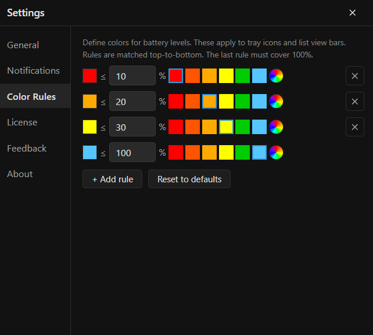Select the Color Rules section
The width and height of the screenshot is (373, 335).
(x=35, y=96)
